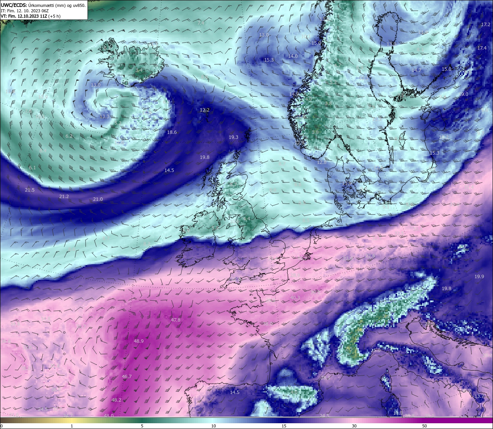
Task: Click the 3.4 value over Iceland
Action: 139,70
